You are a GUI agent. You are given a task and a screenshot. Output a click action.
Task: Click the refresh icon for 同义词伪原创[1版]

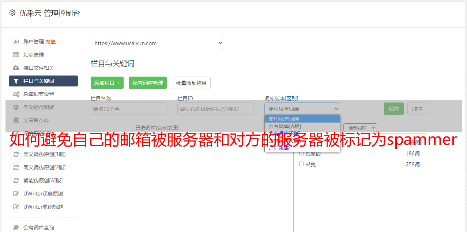(x=16, y=154)
